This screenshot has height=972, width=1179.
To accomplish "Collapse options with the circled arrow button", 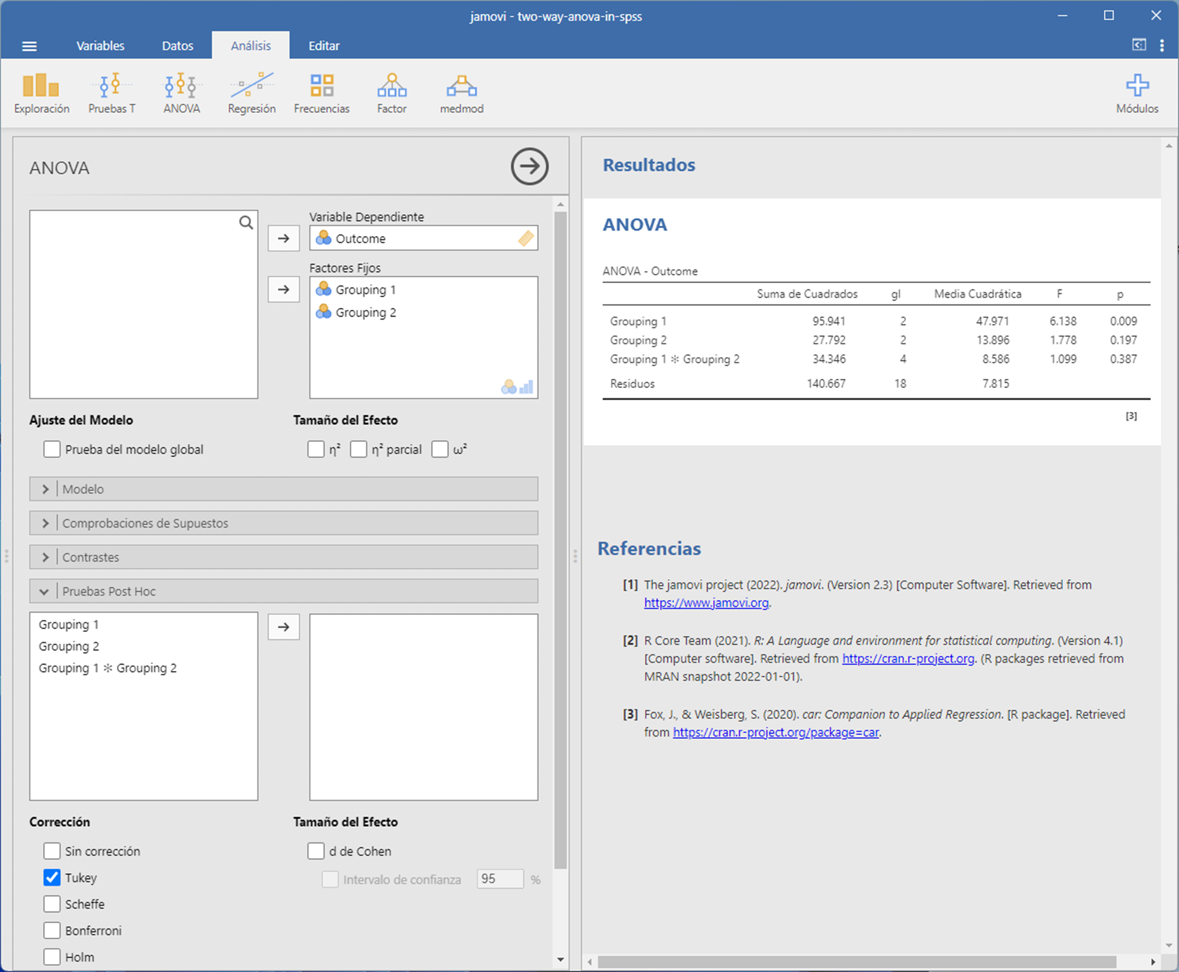I will (x=529, y=166).
